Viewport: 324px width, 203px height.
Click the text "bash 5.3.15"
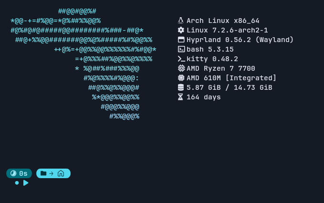click(x=210, y=49)
